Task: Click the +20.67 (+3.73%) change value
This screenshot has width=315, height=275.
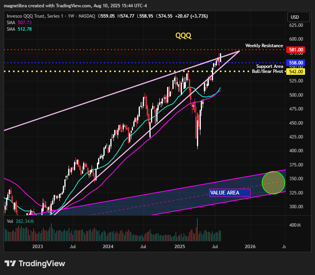Action: point(192,16)
